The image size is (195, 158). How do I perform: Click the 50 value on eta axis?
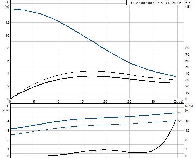(187, 67)
